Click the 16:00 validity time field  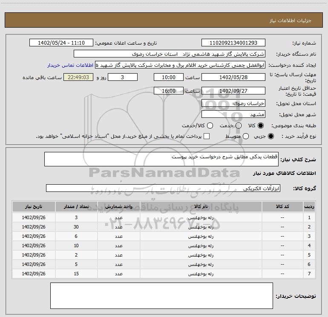(x=168, y=91)
